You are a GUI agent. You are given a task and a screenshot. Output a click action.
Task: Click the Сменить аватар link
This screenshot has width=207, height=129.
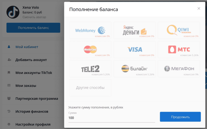tap(34, 17)
